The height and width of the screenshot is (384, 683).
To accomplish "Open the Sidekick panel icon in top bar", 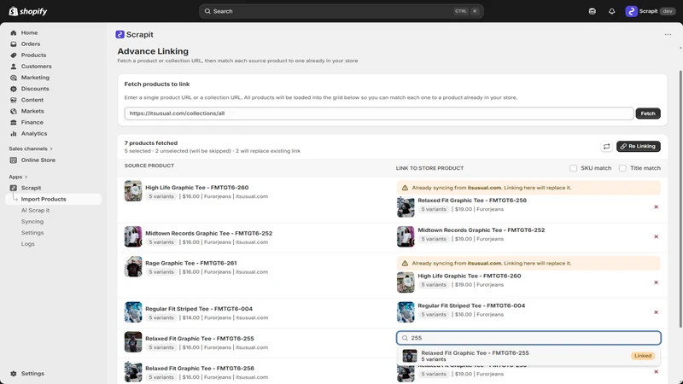I will tap(592, 11).
